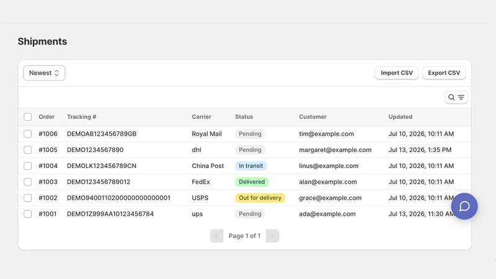Click customer margaret@example.com
Image resolution: width=496 pixels, height=279 pixels.
pyautogui.click(x=335, y=149)
